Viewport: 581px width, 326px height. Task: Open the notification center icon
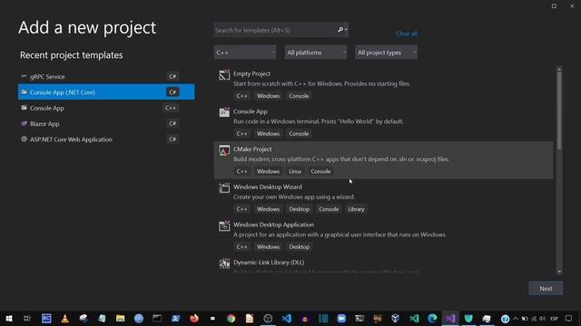[x=568, y=318]
